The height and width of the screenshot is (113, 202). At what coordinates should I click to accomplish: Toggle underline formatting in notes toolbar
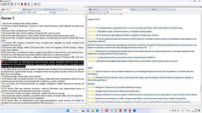point(104,13)
